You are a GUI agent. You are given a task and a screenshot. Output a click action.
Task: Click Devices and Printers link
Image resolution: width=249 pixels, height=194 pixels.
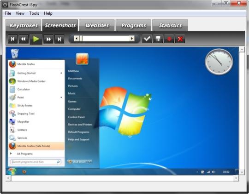pyautogui.click(x=80, y=125)
